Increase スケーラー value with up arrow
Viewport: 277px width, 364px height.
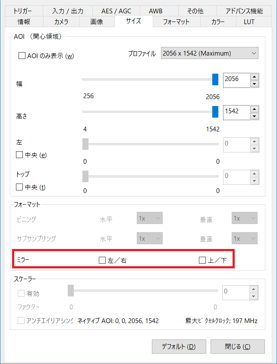[x=254, y=289]
